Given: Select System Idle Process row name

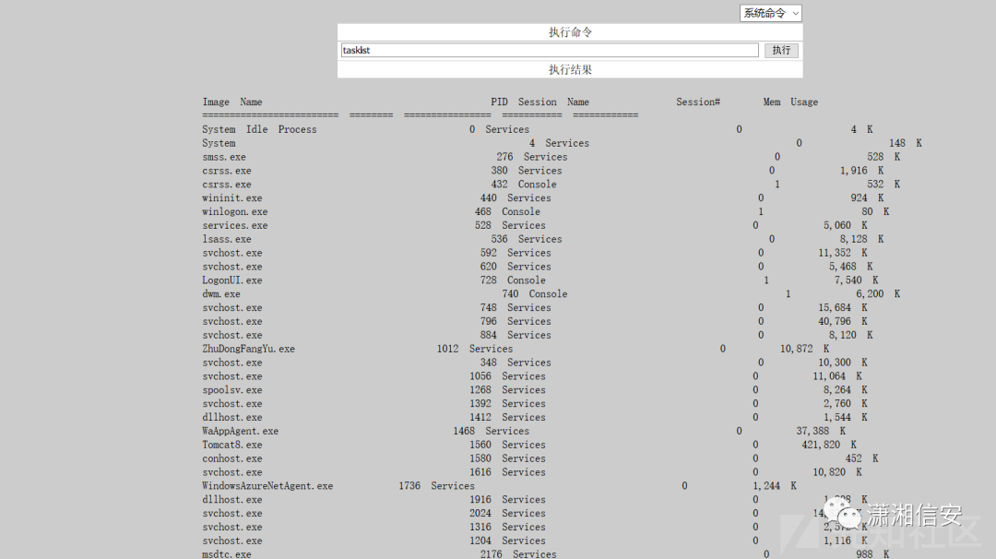Looking at the screenshot, I should (x=259, y=129).
